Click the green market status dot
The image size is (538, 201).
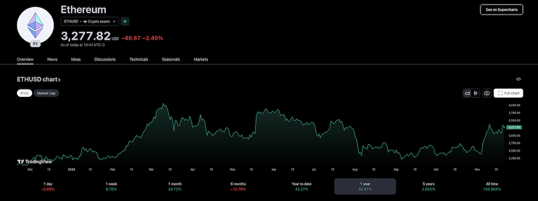(x=125, y=21)
